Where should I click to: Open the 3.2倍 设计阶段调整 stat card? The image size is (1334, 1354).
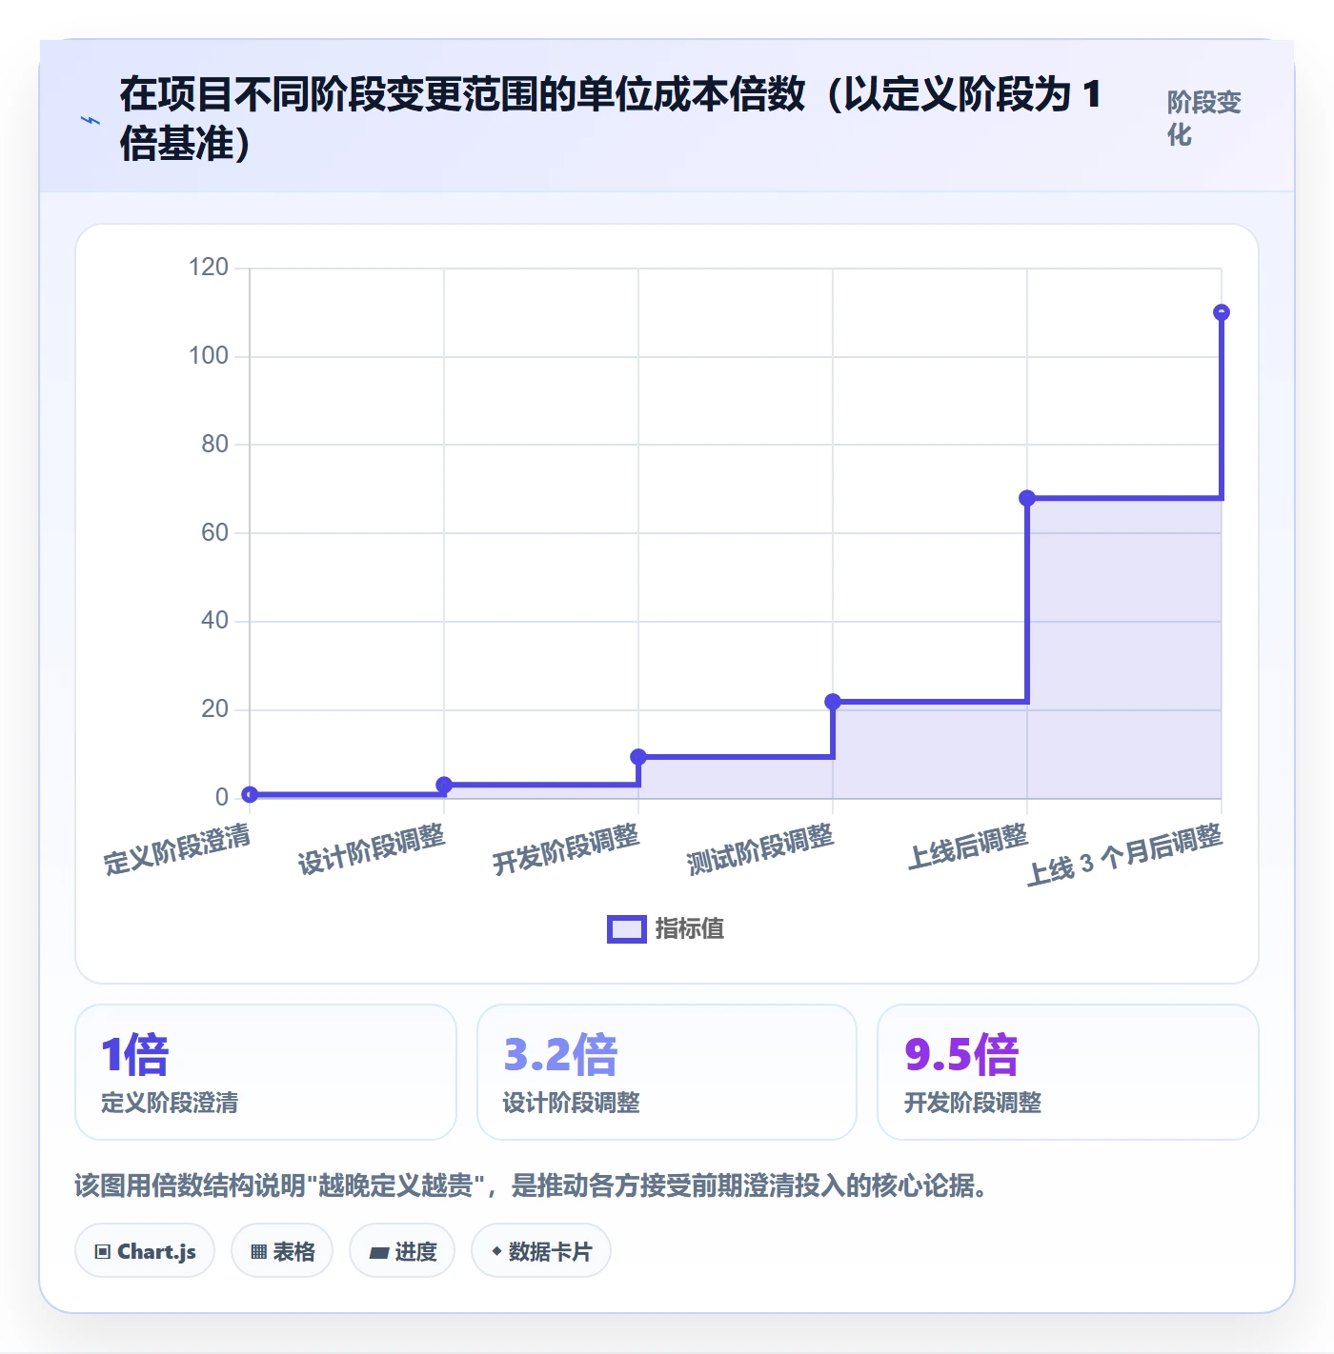667,1072
